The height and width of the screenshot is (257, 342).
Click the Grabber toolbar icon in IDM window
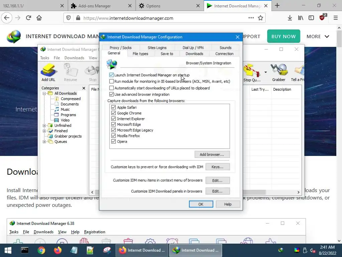point(279,72)
